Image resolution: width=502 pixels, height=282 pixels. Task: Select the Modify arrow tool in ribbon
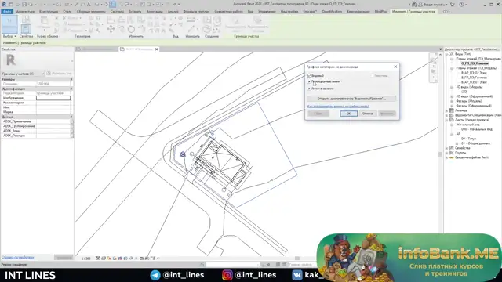click(x=9, y=24)
